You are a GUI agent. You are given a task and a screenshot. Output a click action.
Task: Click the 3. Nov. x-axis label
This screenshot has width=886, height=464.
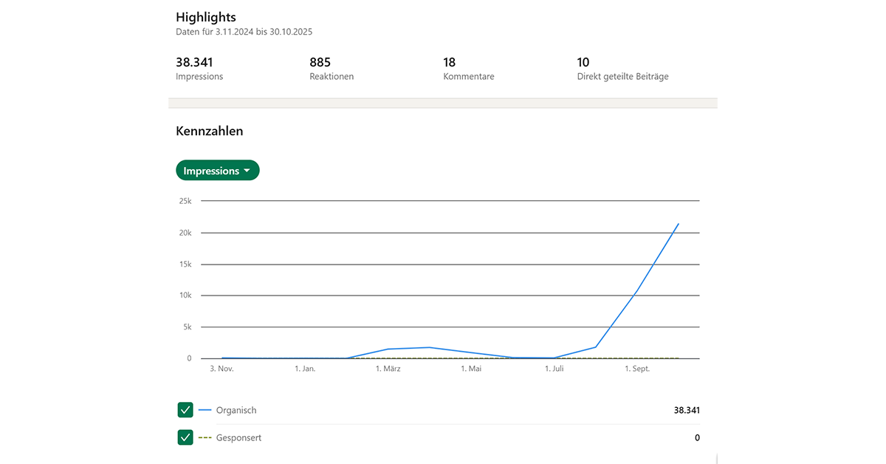tap(221, 369)
